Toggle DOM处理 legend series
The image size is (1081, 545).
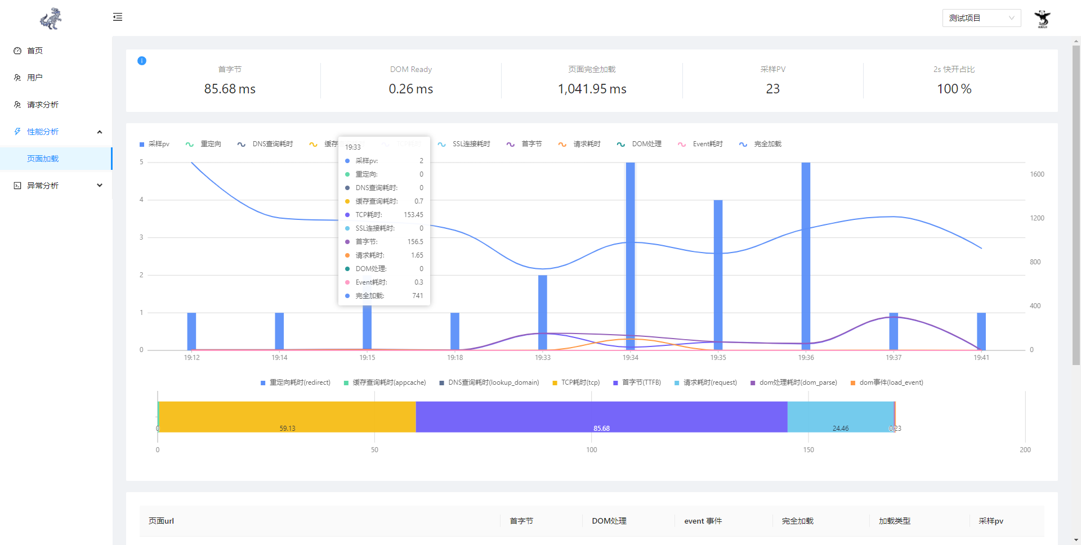coord(639,144)
